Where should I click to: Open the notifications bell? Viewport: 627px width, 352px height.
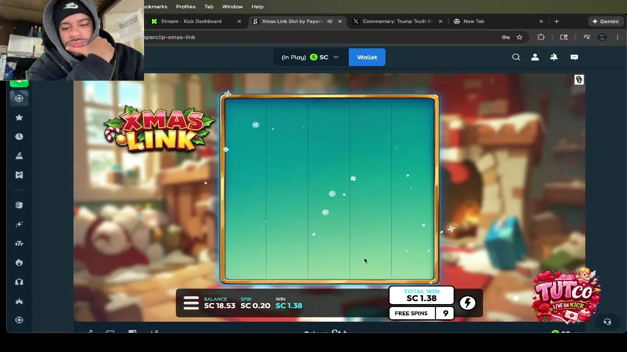pos(554,57)
